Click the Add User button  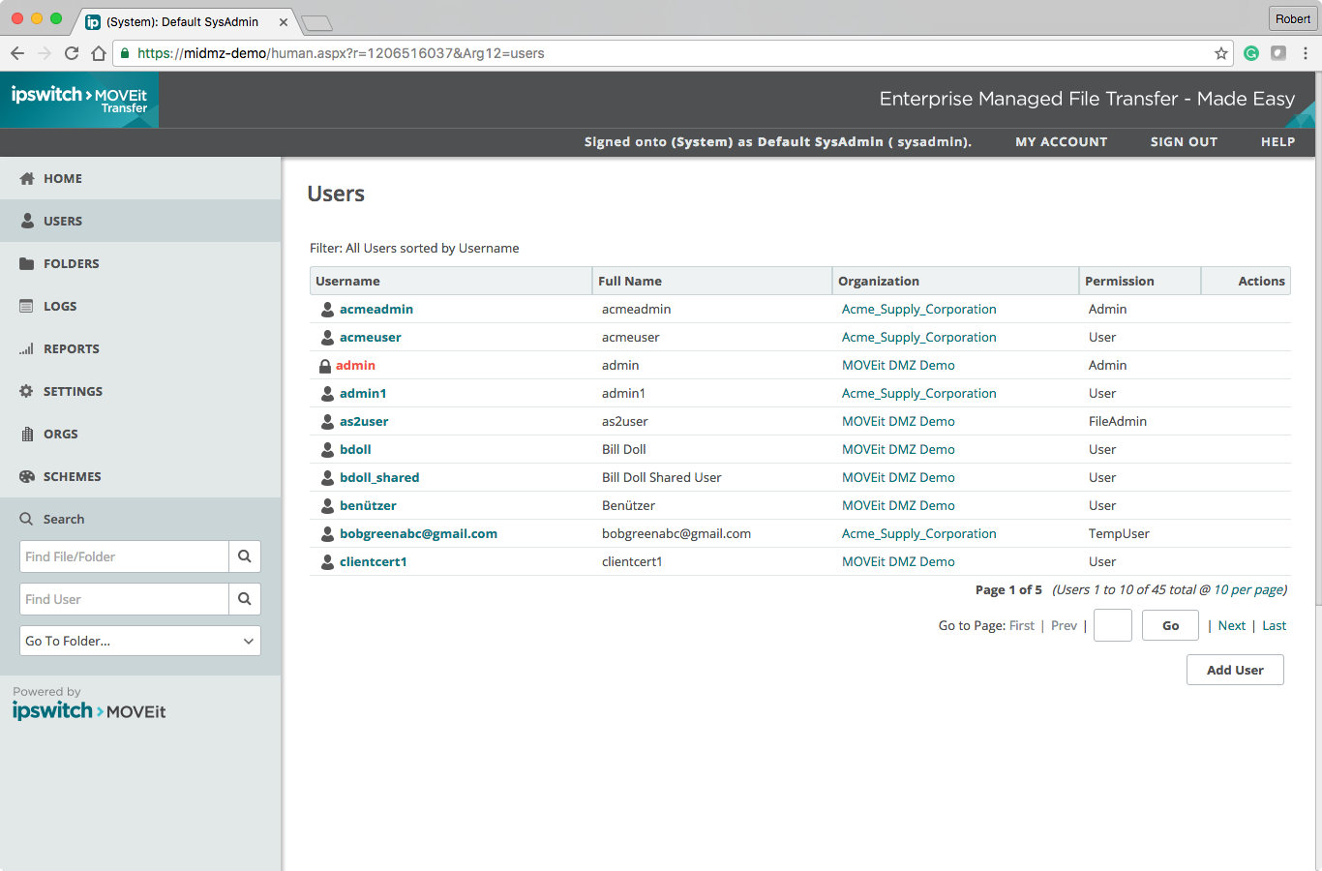pos(1235,670)
